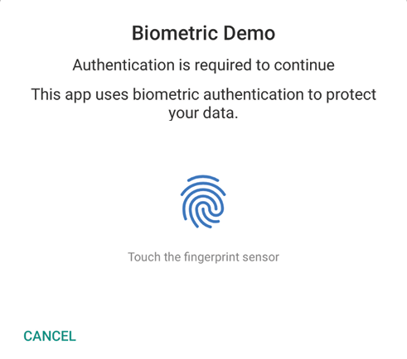Click the 'Authentication is required to continue' subtitle
This screenshot has width=407, height=359.
click(203, 65)
